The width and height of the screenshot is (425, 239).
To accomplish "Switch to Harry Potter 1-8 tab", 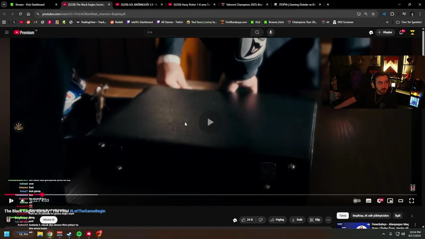I will [192, 5].
